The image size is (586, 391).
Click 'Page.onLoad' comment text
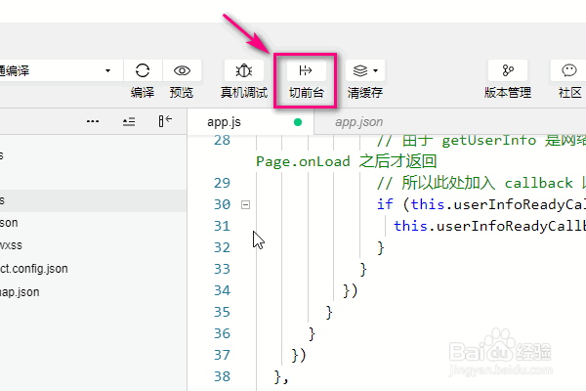[303, 161]
